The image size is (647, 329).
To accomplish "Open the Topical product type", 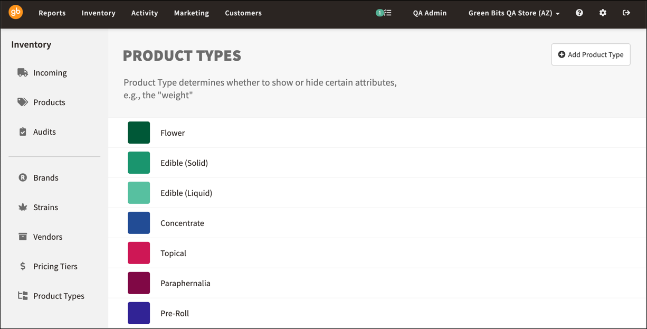I will [377, 253].
